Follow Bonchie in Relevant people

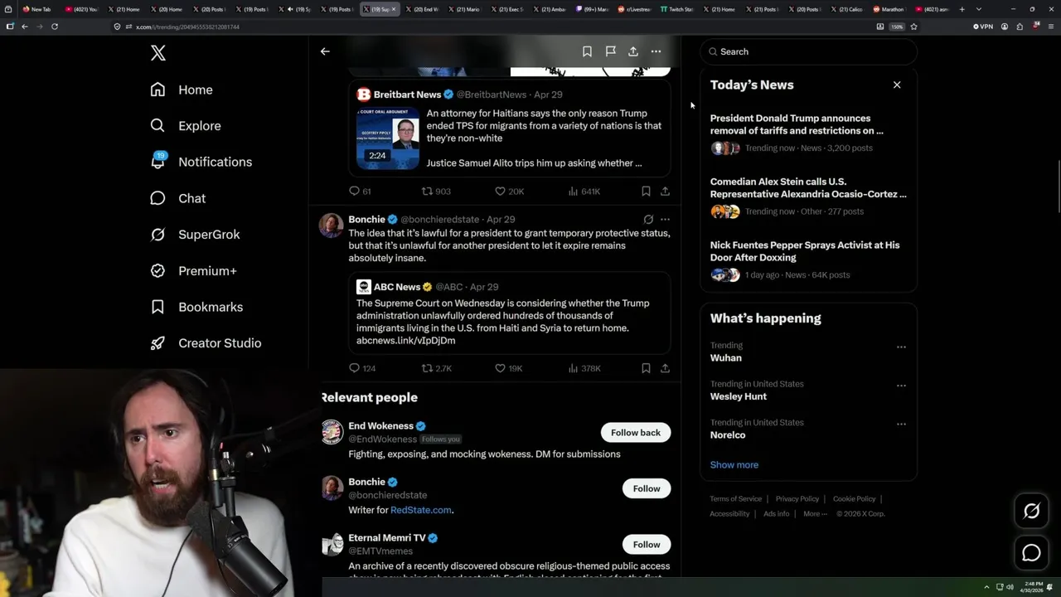[647, 488]
